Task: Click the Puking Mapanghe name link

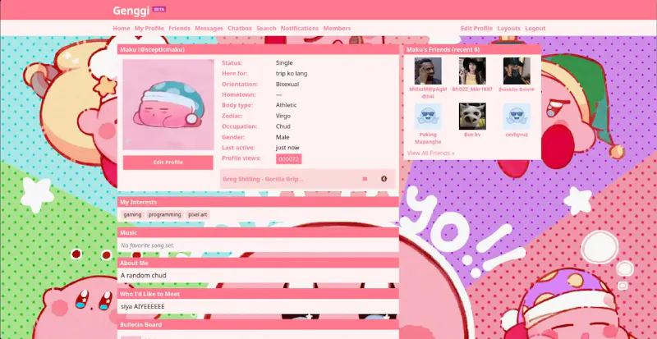Action: coord(428,138)
